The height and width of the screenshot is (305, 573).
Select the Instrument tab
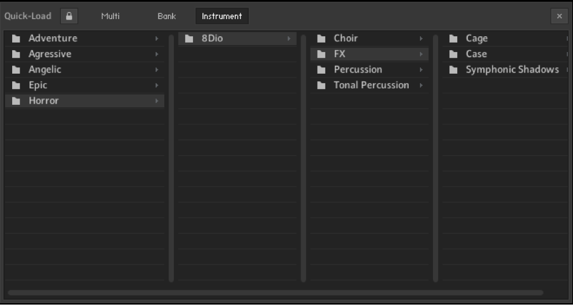point(222,17)
